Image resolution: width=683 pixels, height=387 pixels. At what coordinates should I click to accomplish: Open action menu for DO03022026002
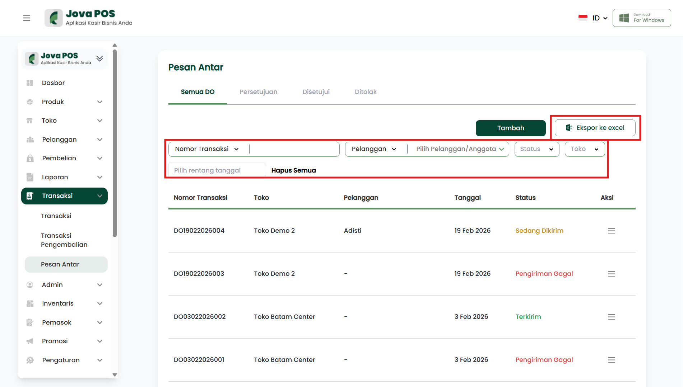pyautogui.click(x=611, y=317)
